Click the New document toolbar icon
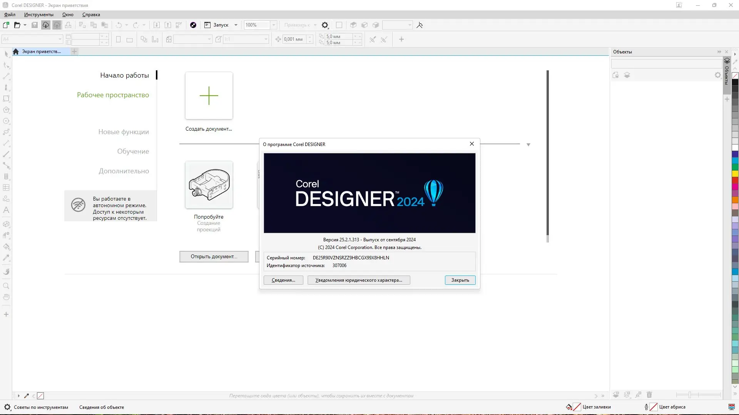Screen dimensions: 739x415 (6, 25)
